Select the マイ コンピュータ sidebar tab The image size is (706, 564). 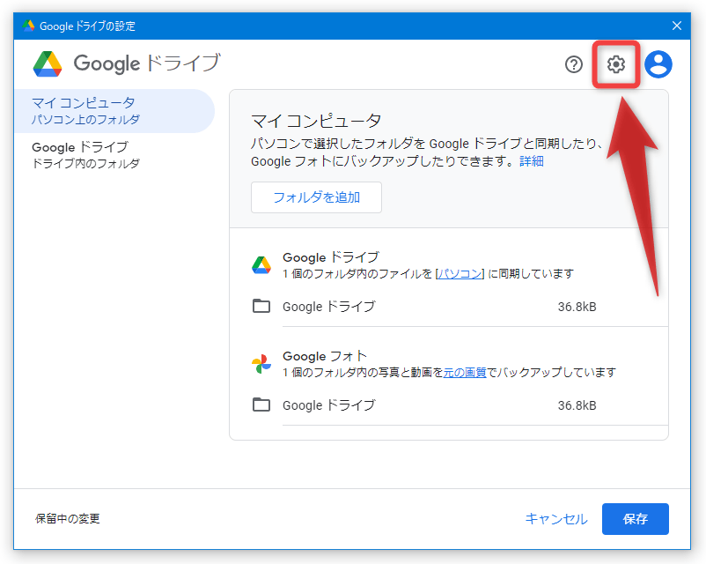pos(114,111)
